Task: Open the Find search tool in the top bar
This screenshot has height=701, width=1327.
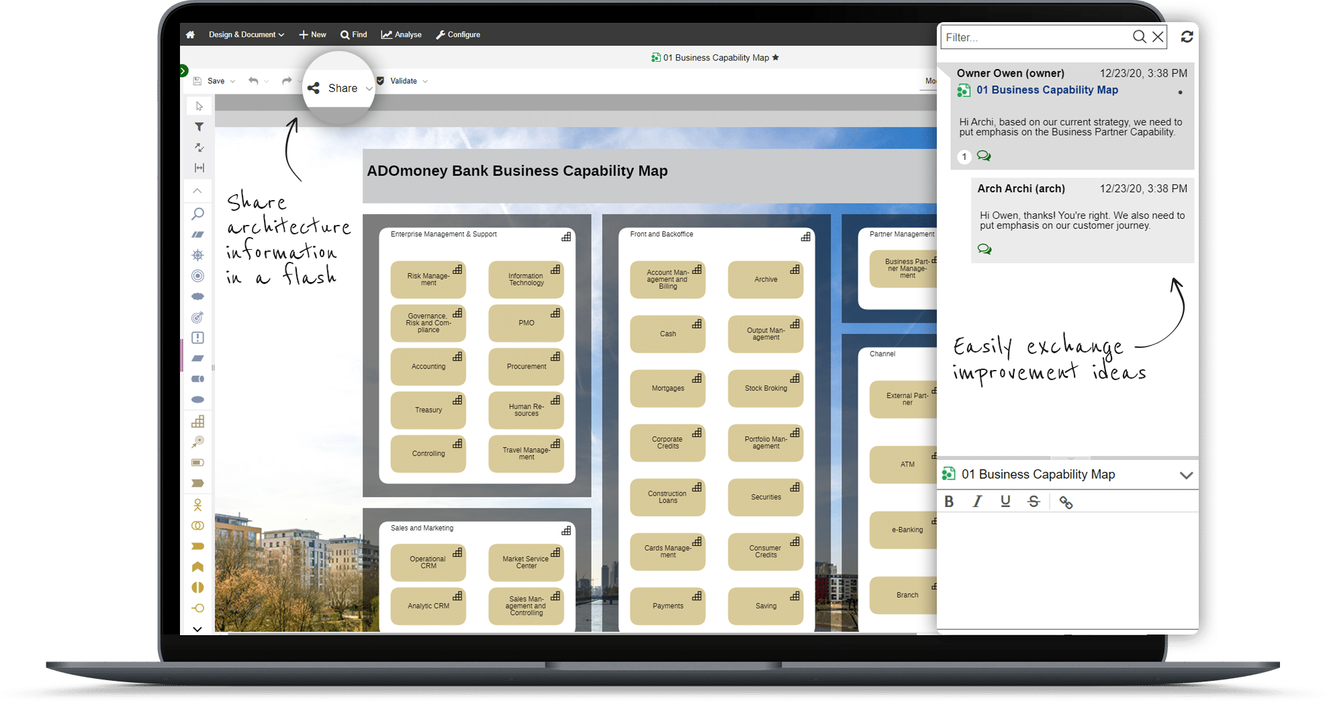Action: coord(354,34)
